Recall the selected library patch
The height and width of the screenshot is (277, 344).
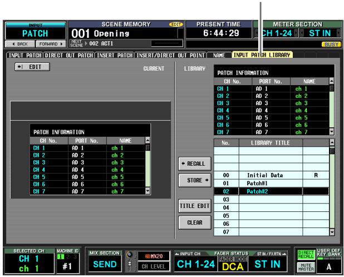[x=195, y=164]
